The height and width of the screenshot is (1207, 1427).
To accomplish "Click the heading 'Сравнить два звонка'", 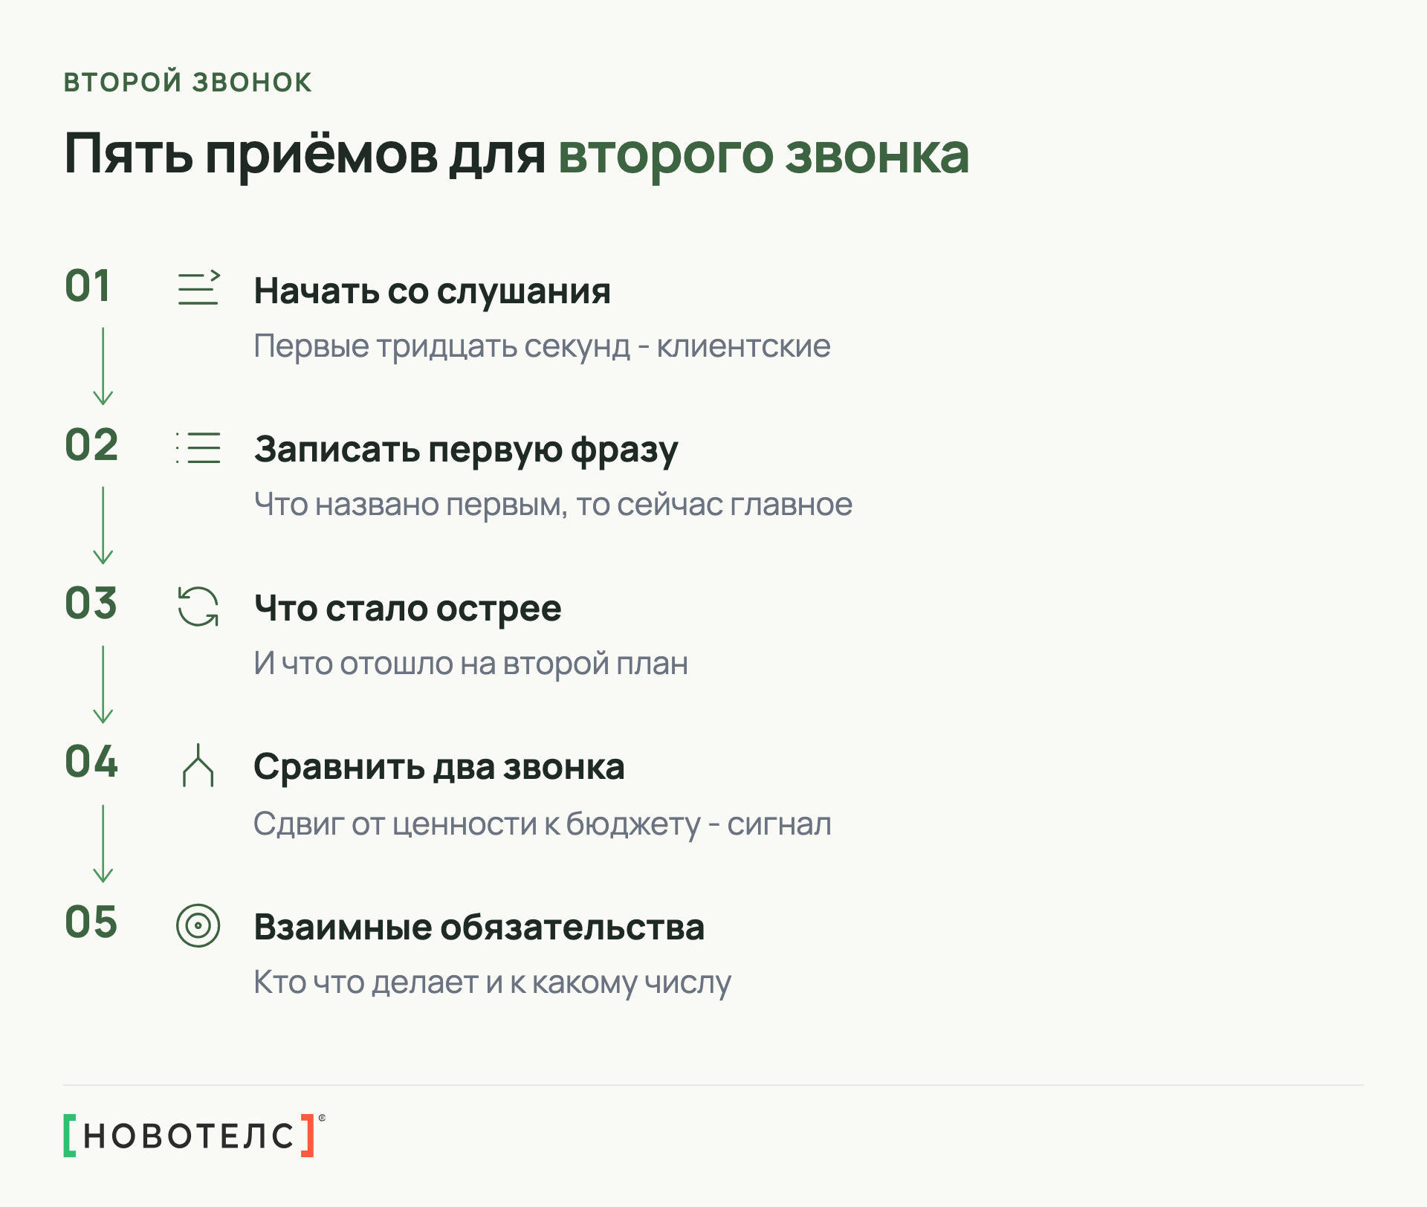I will click(439, 767).
